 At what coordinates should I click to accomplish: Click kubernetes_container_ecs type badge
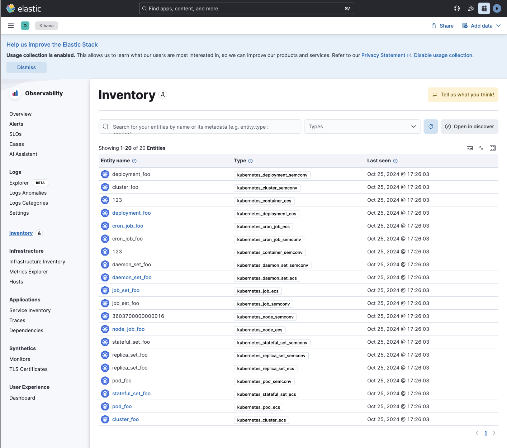[x=264, y=201]
